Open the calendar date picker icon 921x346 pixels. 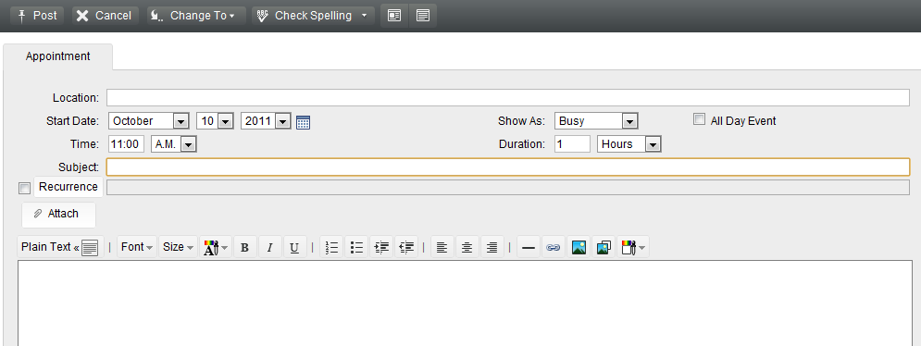[x=303, y=122]
